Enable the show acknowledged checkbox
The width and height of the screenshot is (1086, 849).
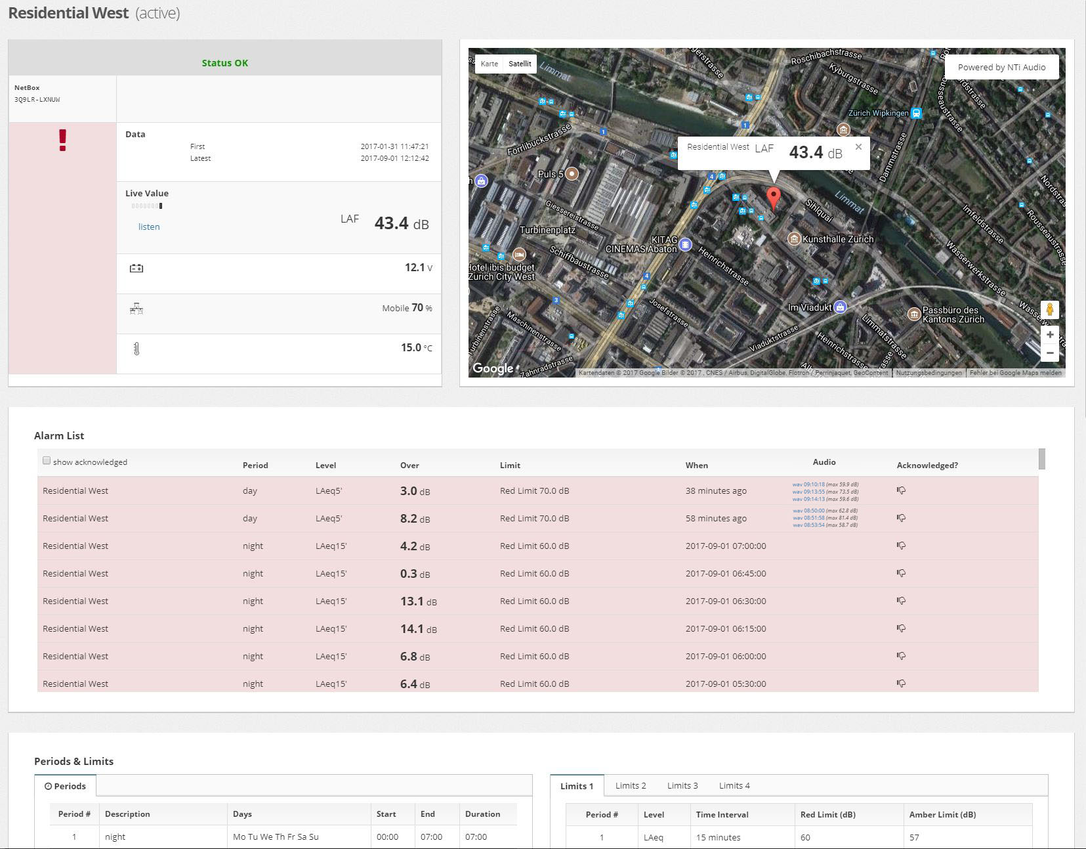click(x=47, y=461)
